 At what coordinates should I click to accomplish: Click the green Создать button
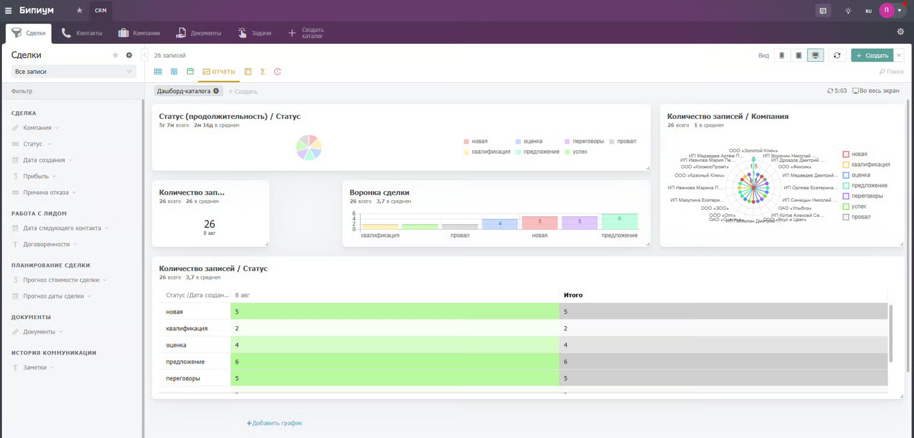pos(872,55)
